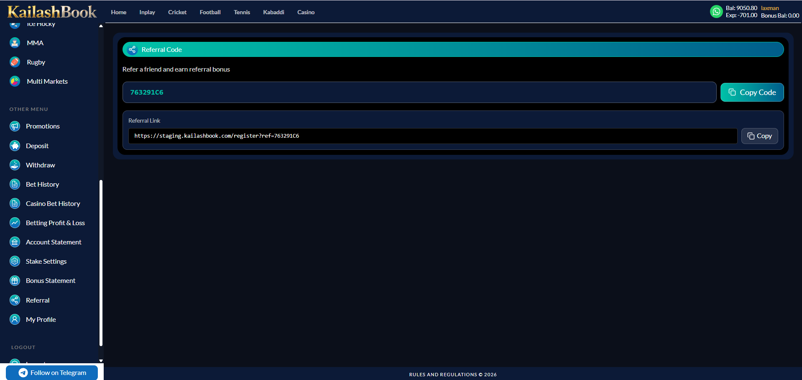Click 'Refer a friend and earn referral bonus'
The width and height of the screenshot is (802, 380).
(x=176, y=69)
